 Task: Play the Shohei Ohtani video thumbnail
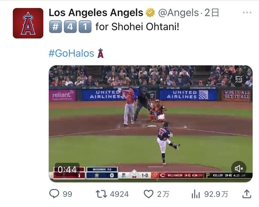coord(150,124)
